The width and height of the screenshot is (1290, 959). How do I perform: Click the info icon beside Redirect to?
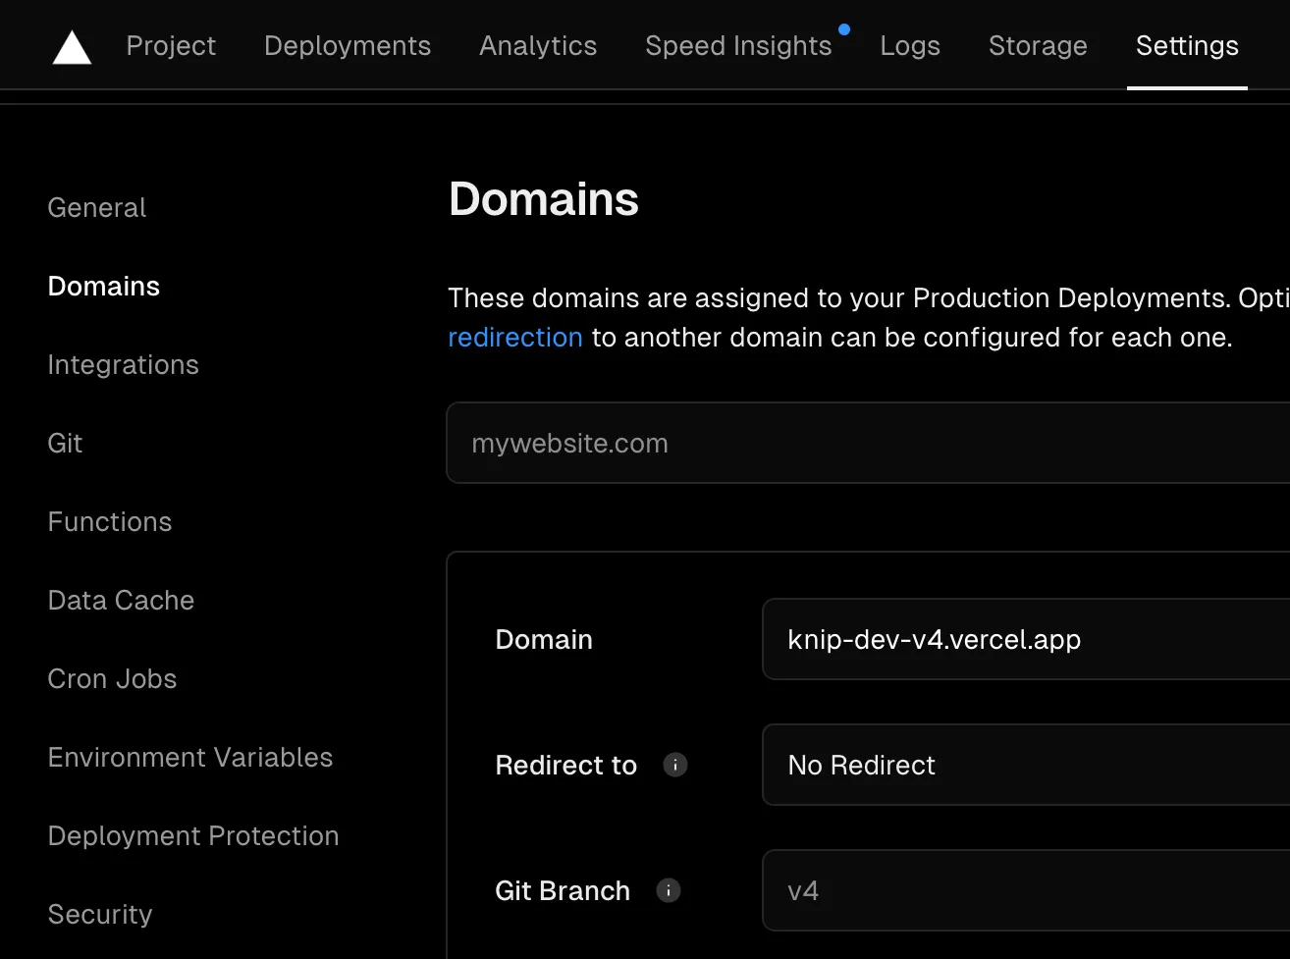[x=675, y=765]
